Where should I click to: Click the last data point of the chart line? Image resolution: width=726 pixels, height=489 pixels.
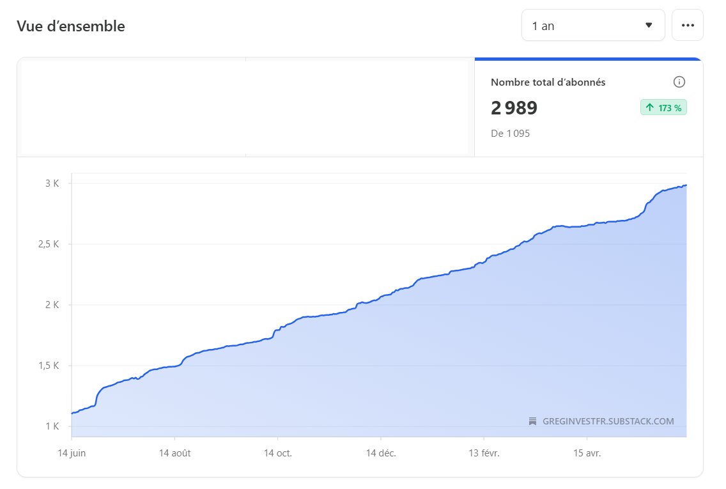click(x=686, y=185)
